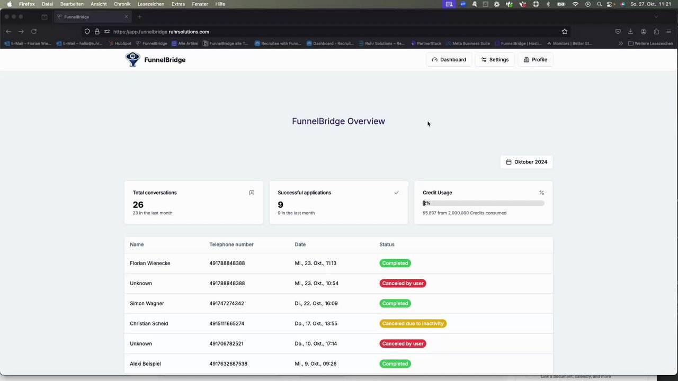Open Spotlight search in menu bar
This screenshot has height=381, width=678.
(x=599, y=4)
